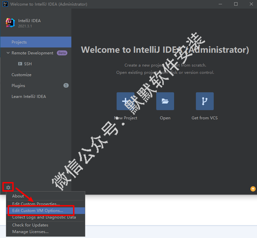Click the New Project plus icon
Image resolution: width=257 pixels, height=238 pixels.
click(x=126, y=101)
